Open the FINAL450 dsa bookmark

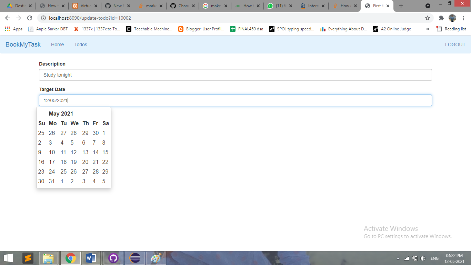pyautogui.click(x=247, y=29)
